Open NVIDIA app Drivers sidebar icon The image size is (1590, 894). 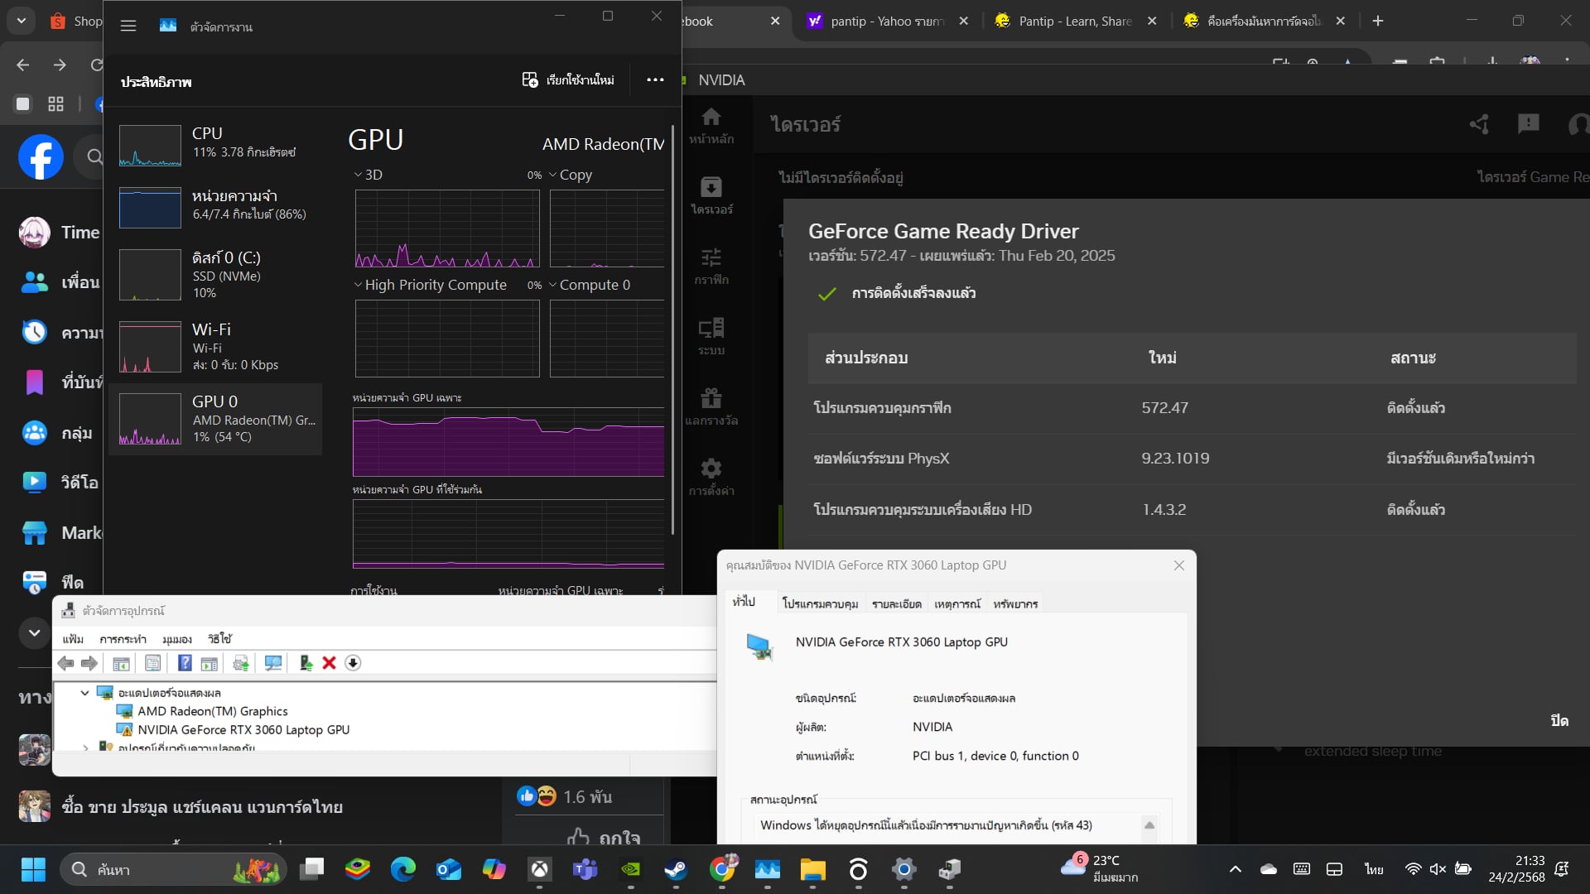pos(711,196)
